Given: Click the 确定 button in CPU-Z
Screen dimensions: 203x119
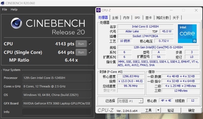Looking at the screenshot, I should [192, 110].
